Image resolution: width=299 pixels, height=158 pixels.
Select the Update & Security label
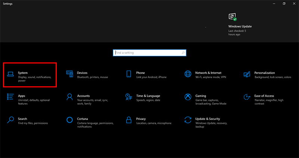pyautogui.click(x=207, y=119)
